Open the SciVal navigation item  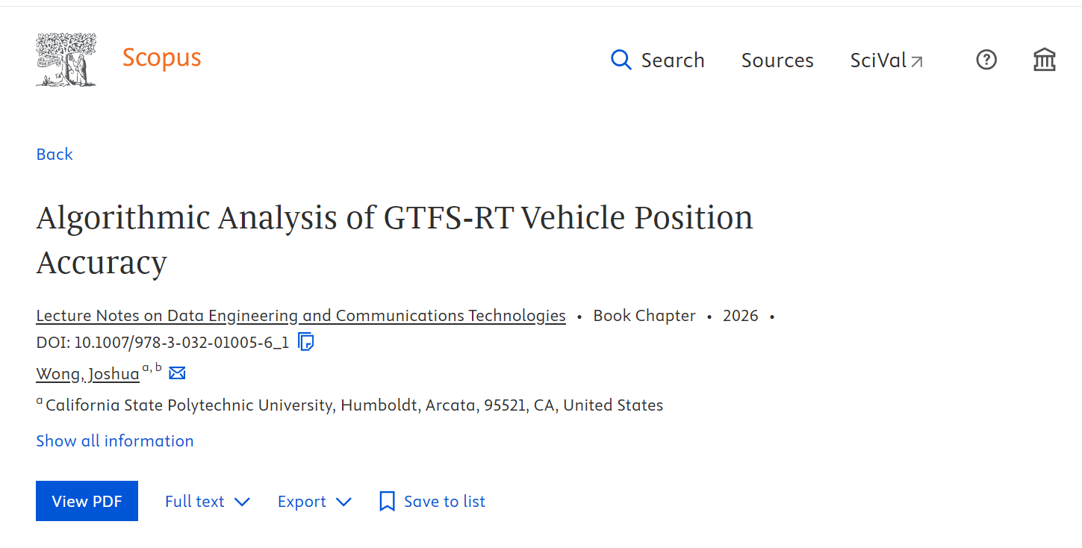(878, 60)
